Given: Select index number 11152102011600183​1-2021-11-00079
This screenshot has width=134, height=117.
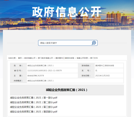Looking at the screenshot, I should 45,70.
